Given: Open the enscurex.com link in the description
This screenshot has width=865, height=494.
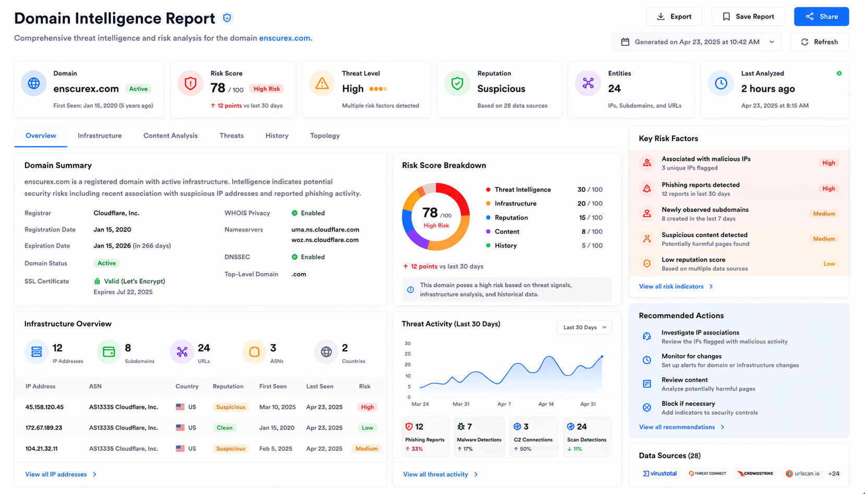Looking at the screenshot, I should (x=284, y=38).
